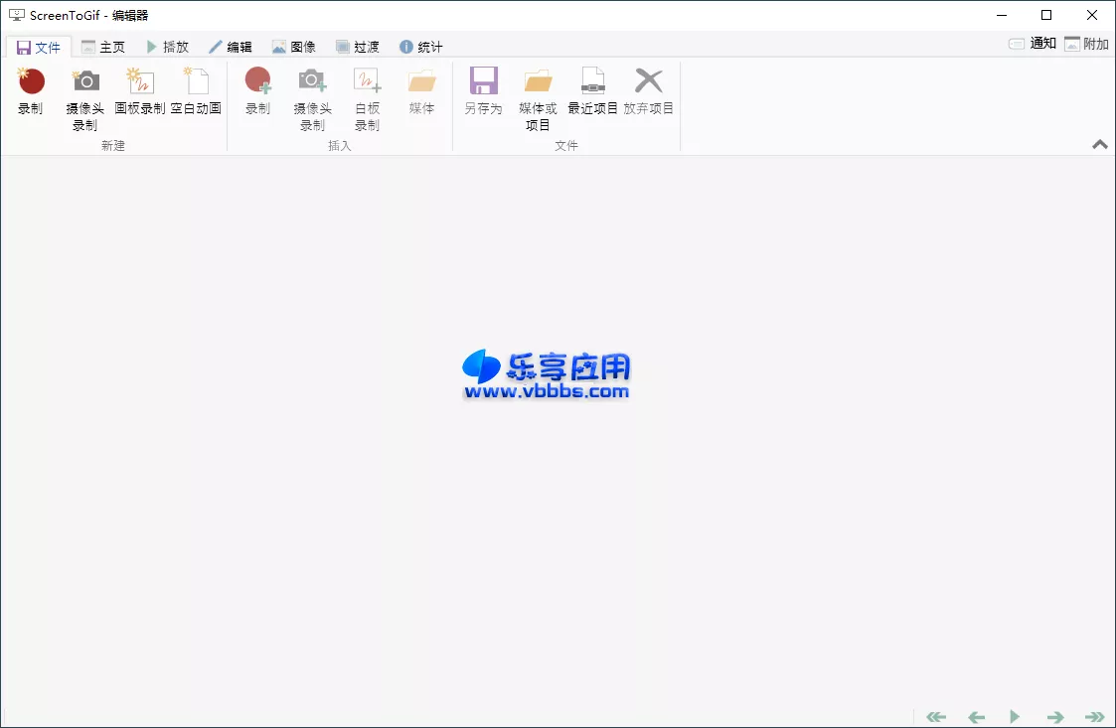Open the webcam recorder (摄像头录制)
1116x728 pixels.
coord(84,96)
